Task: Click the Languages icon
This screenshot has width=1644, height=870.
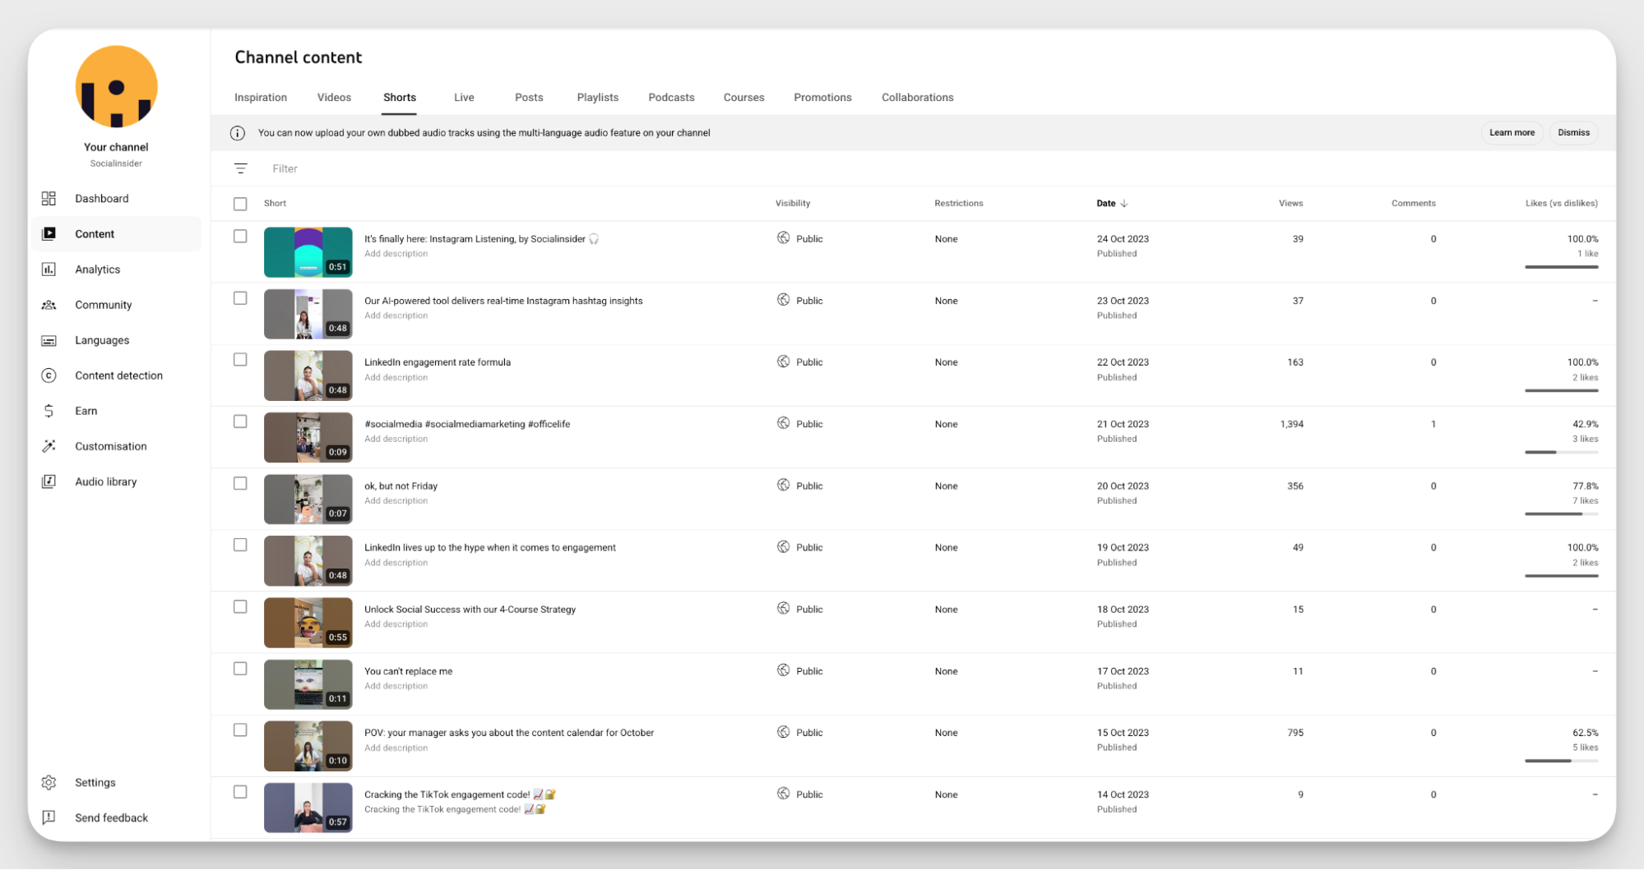Action: click(49, 340)
